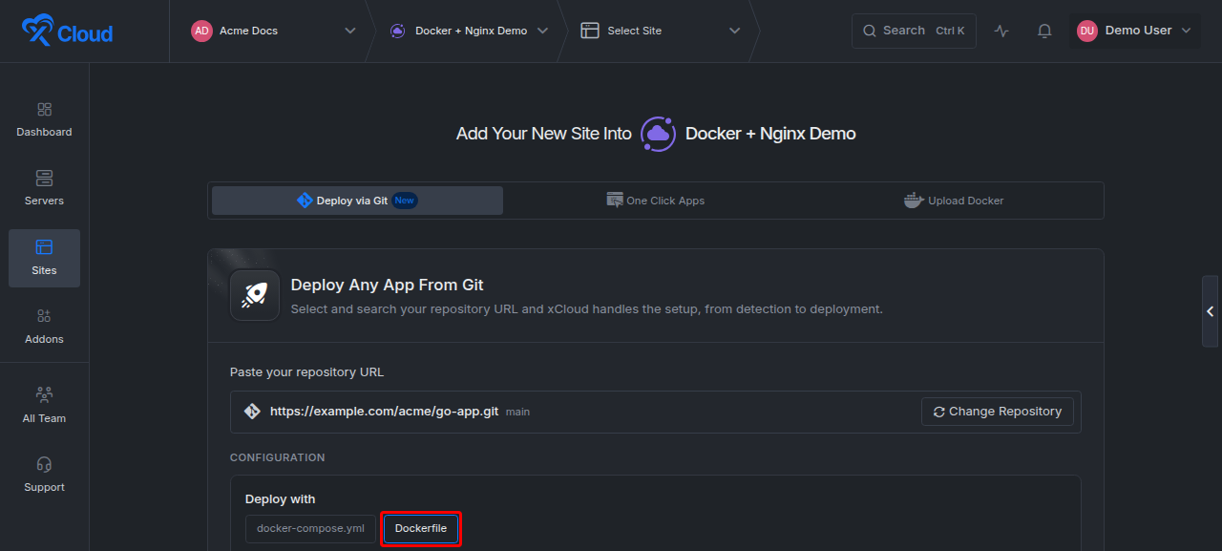The image size is (1222, 551).
Task: Switch to Deploy via Git tab
Action: [x=357, y=201]
